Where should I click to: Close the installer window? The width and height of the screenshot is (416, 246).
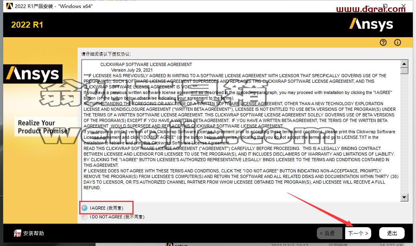(403, 6)
